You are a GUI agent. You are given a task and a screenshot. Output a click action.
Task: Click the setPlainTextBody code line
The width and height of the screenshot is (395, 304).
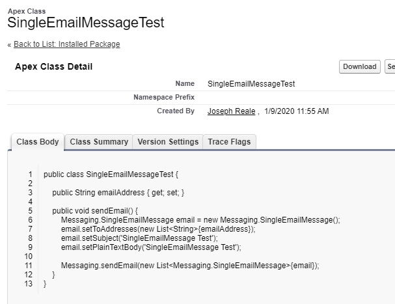tap(151, 247)
